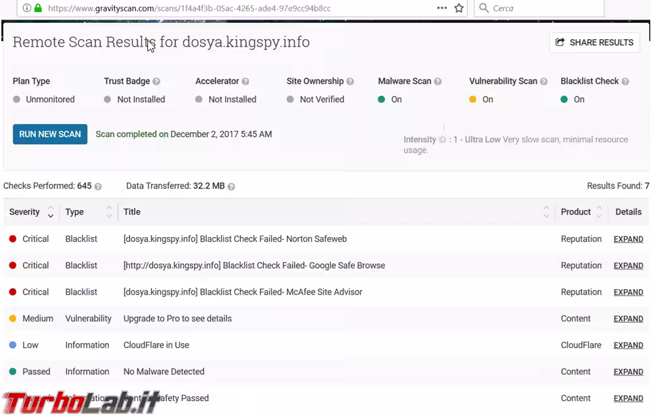
Task: Expand details for Norton Safeweb blacklist row
Action: point(628,239)
